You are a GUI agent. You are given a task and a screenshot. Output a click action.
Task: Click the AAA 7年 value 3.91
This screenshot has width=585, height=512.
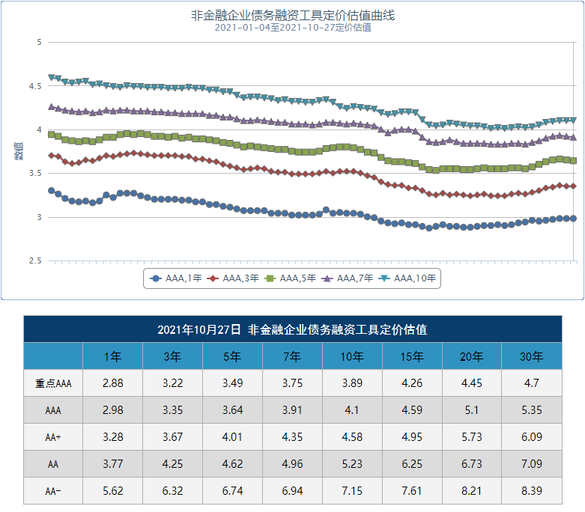click(x=292, y=409)
